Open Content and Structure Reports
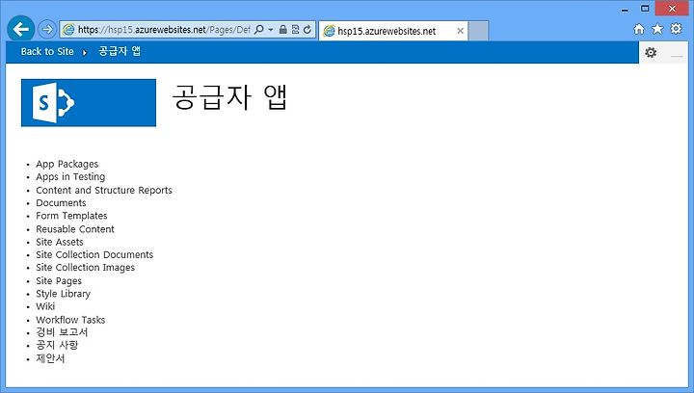This screenshot has width=694, height=393. click(x=104, y=190)
